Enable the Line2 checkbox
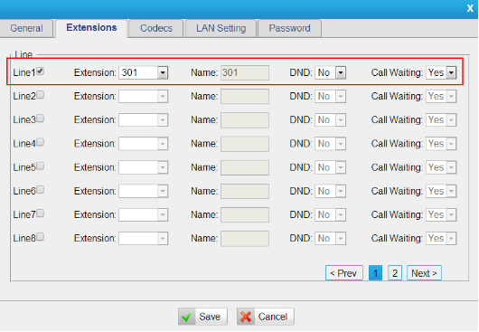479x332 pixels. point(41,95)
